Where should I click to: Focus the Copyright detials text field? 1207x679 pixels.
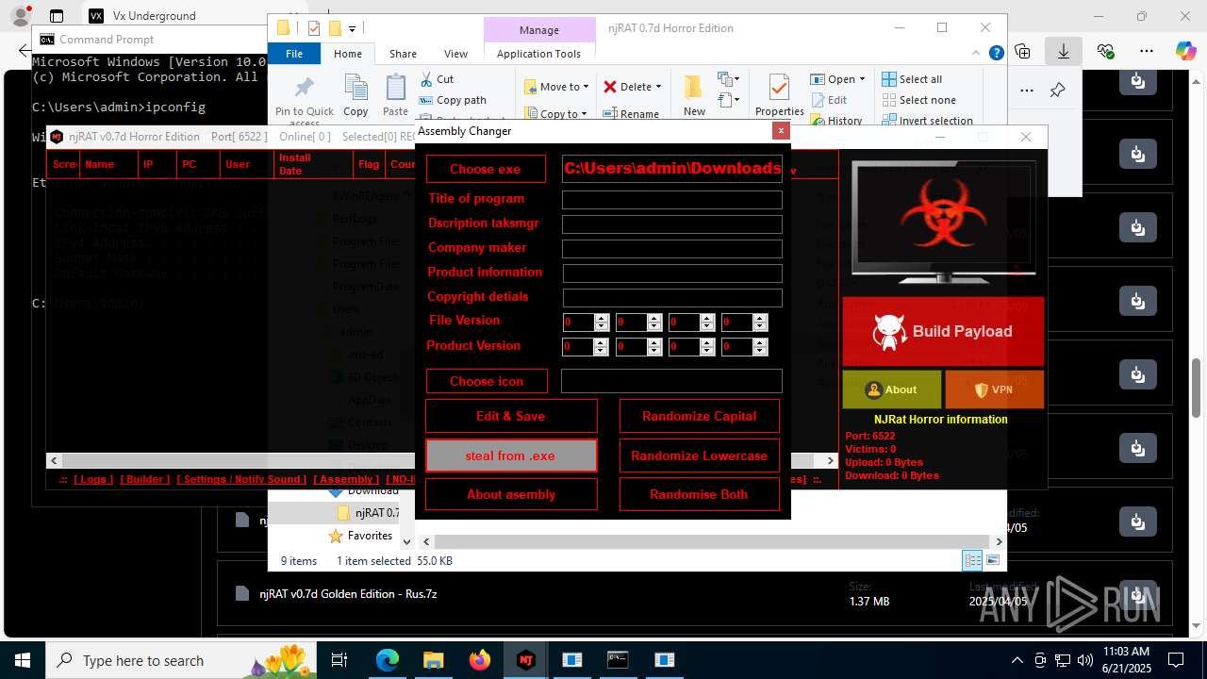671,298
